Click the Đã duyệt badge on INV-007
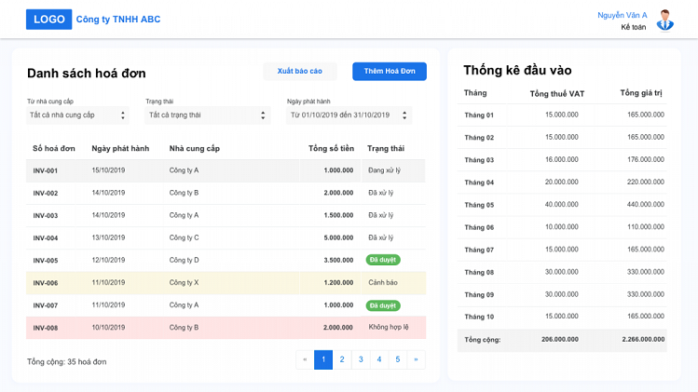Screen dimensions: 698x392 (x=382, y=305)
